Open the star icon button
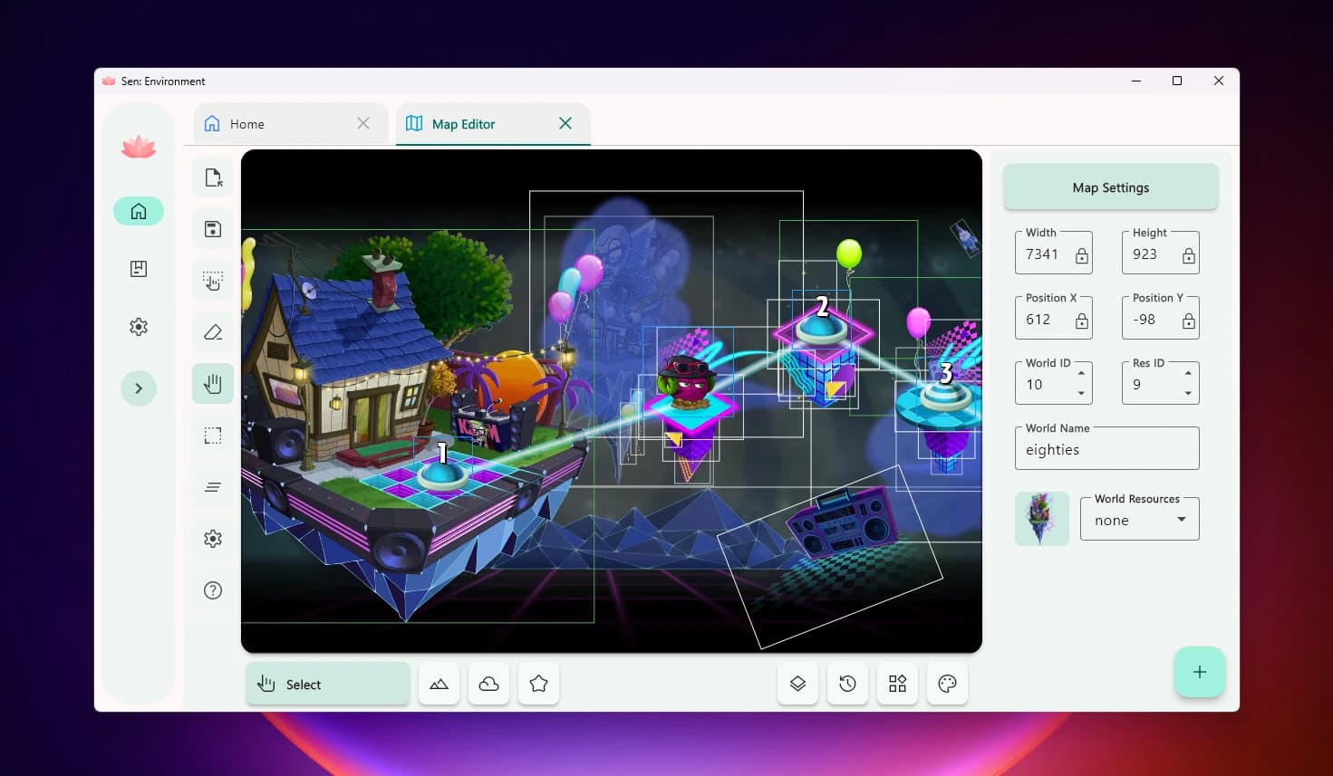The image size is (1333, 776). pos(538,684)
